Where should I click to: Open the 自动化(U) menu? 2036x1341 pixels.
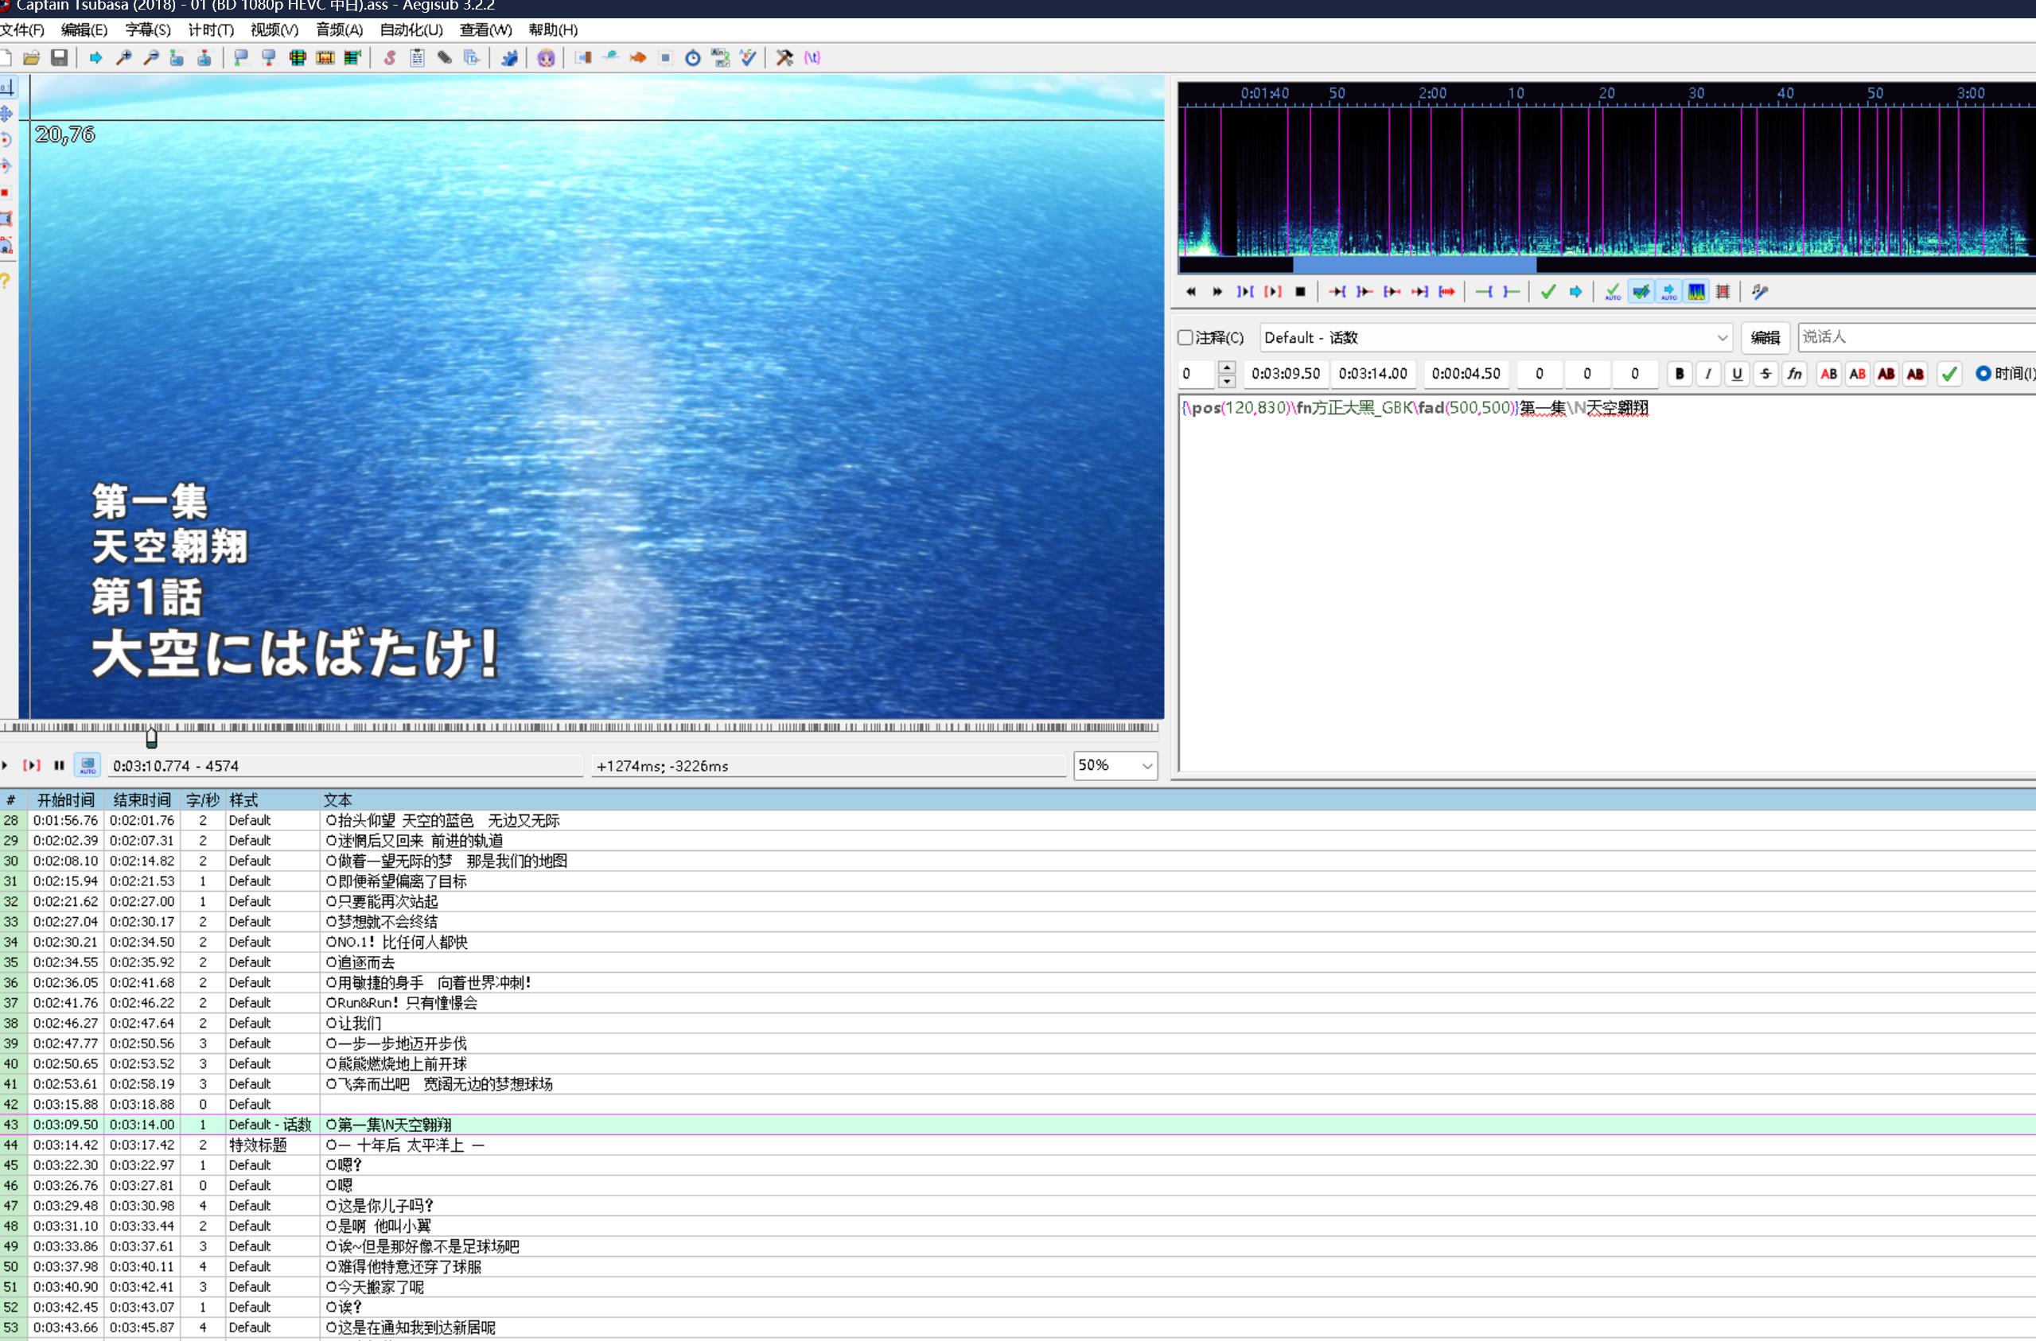click(411, 30)
